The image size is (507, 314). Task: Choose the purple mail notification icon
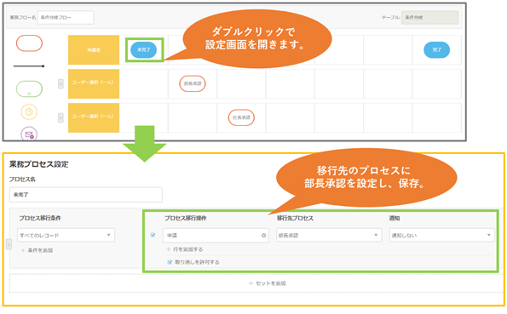[x=29, y=134]
